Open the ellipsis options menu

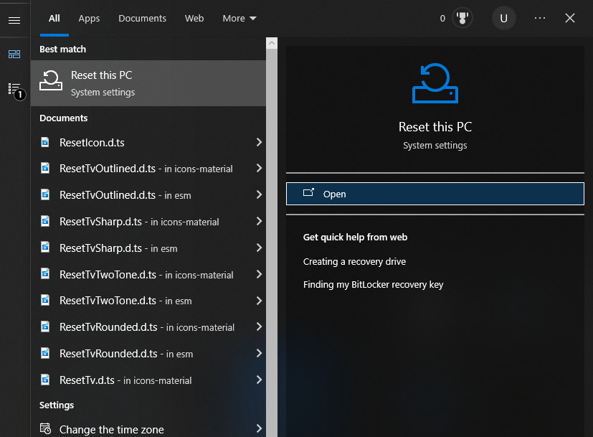click(539, 18)
